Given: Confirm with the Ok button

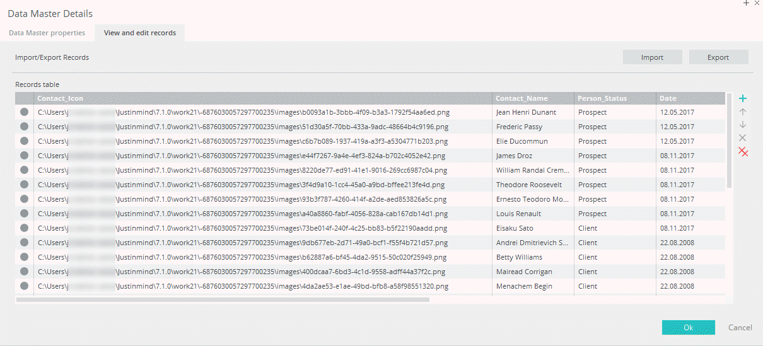Looking at the screenshot, I should click(688, 328).
